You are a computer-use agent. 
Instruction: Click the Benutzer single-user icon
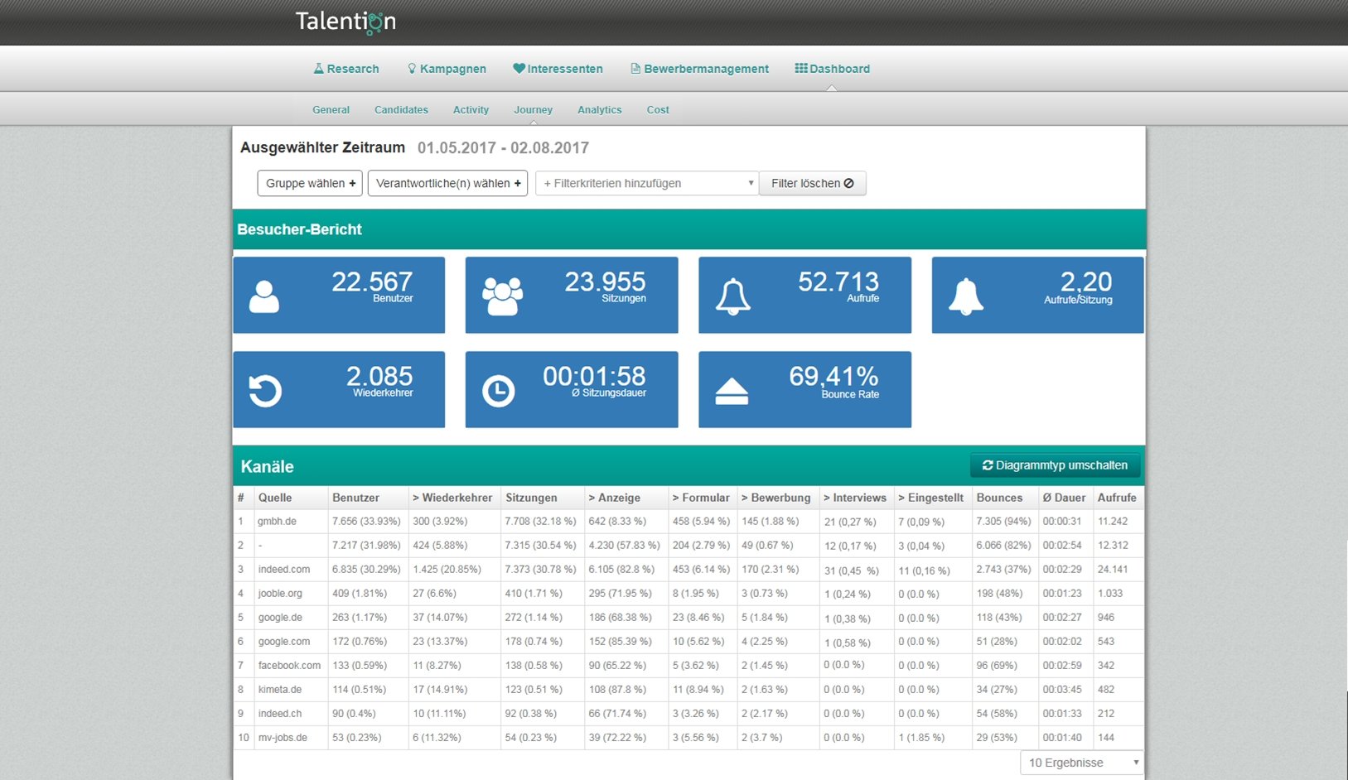pyautogui.click(x=264, y=296)
